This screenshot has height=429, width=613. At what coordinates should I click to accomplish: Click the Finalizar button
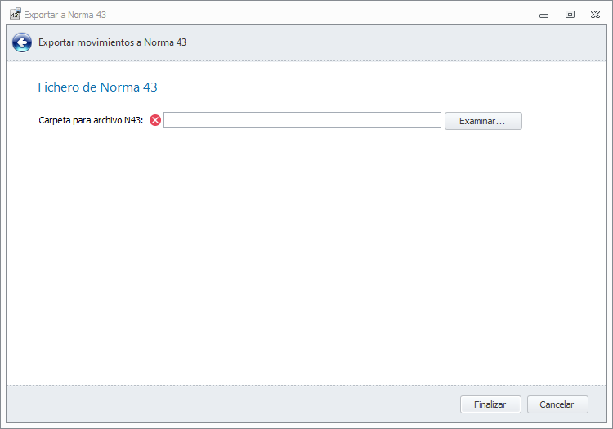pyautogui.click(x=490, y=404)
